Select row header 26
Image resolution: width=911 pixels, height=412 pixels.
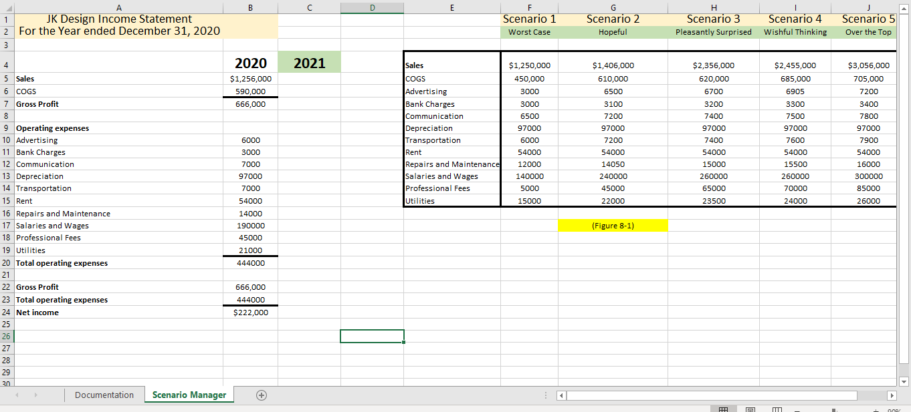(x=6, y=336)
